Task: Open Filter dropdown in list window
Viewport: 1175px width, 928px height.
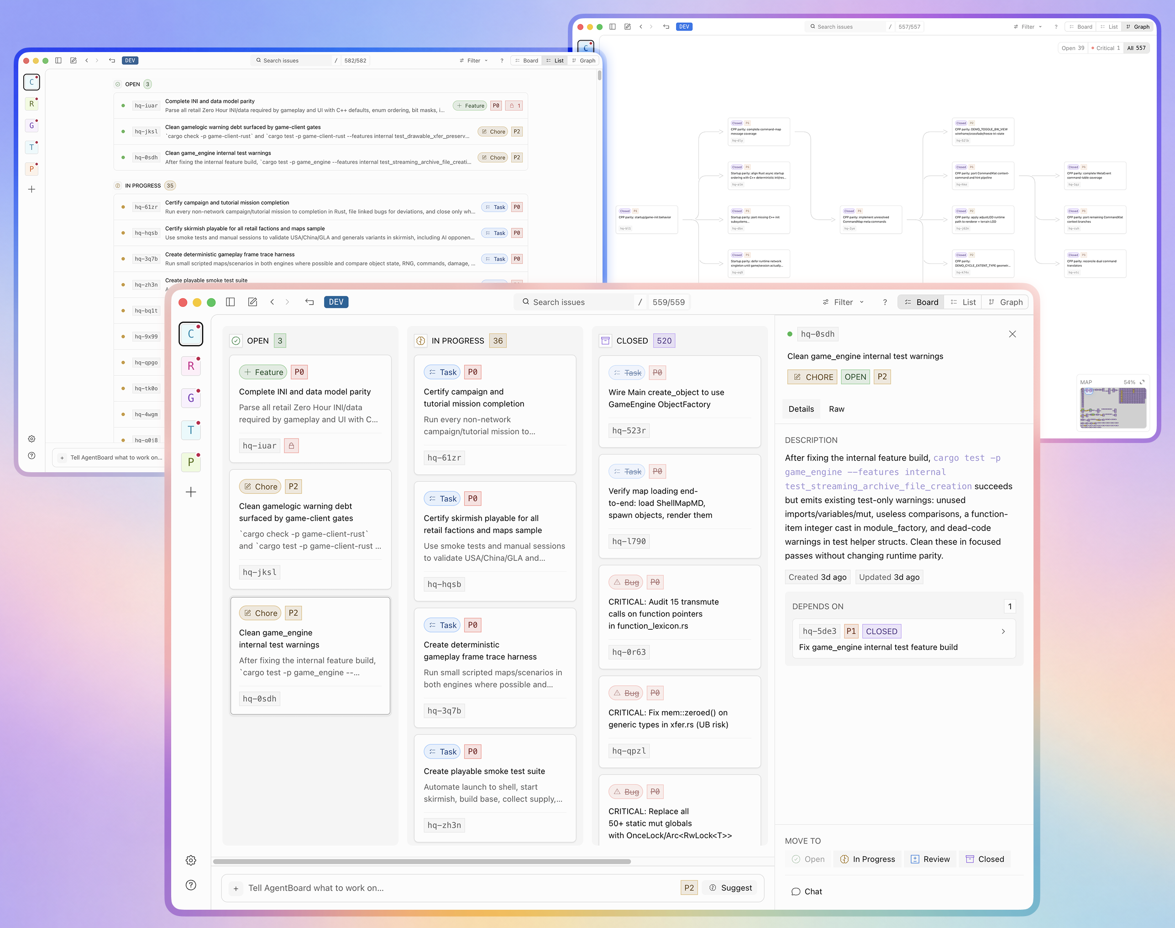Action: (x=473, y=60)
